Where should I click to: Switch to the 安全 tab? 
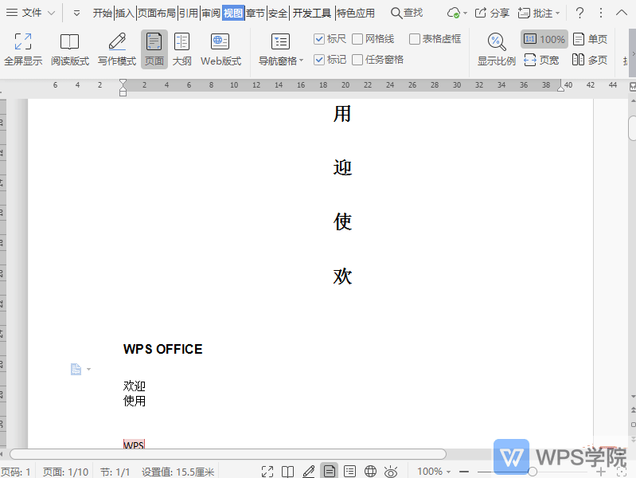[x=278, y=14]
